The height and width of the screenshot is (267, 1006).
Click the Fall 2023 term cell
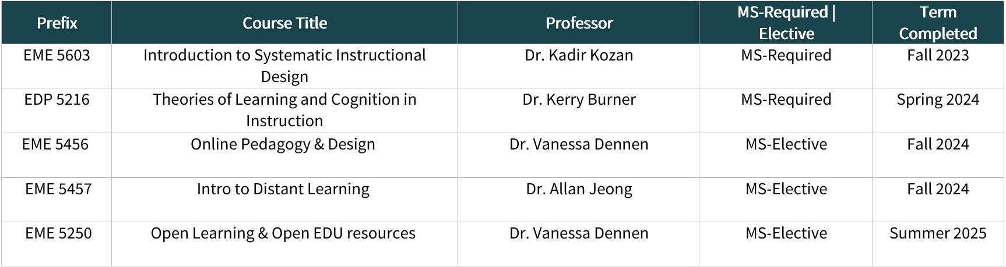(x=938, y=55)
